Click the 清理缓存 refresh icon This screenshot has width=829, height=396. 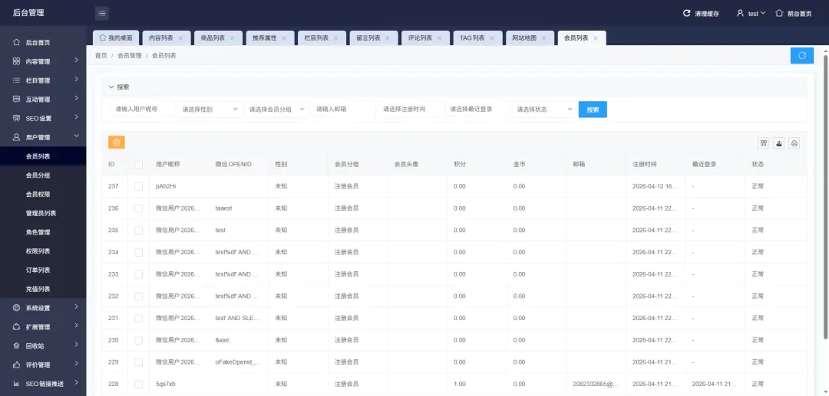687,14
